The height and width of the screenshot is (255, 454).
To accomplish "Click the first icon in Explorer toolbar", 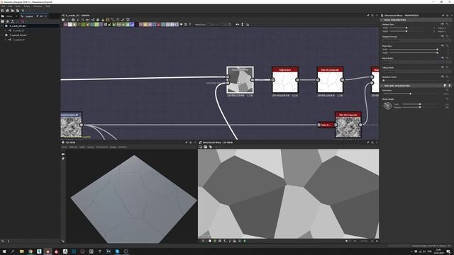I will pos(3,21).
